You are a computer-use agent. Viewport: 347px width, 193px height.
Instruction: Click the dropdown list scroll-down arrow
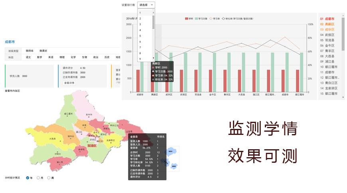(x=154, y=58)
